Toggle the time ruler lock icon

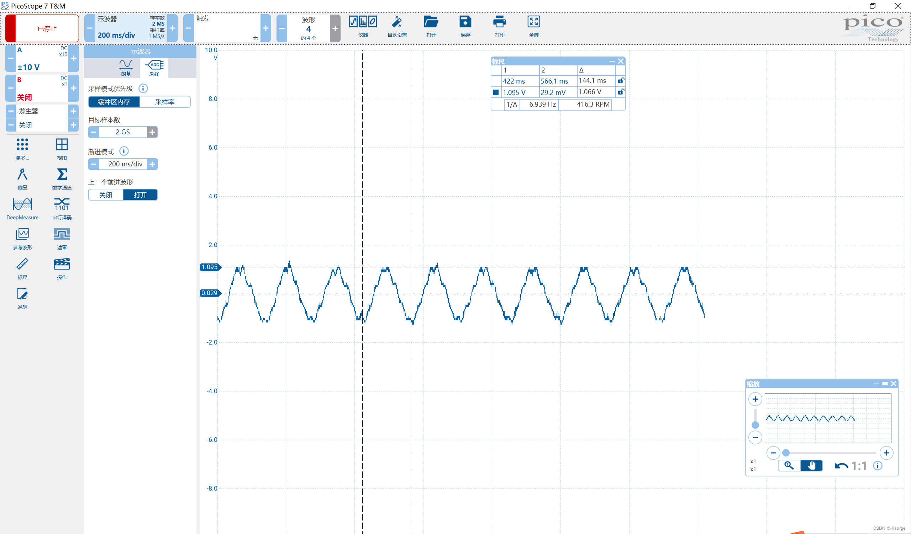pos(620,80)
